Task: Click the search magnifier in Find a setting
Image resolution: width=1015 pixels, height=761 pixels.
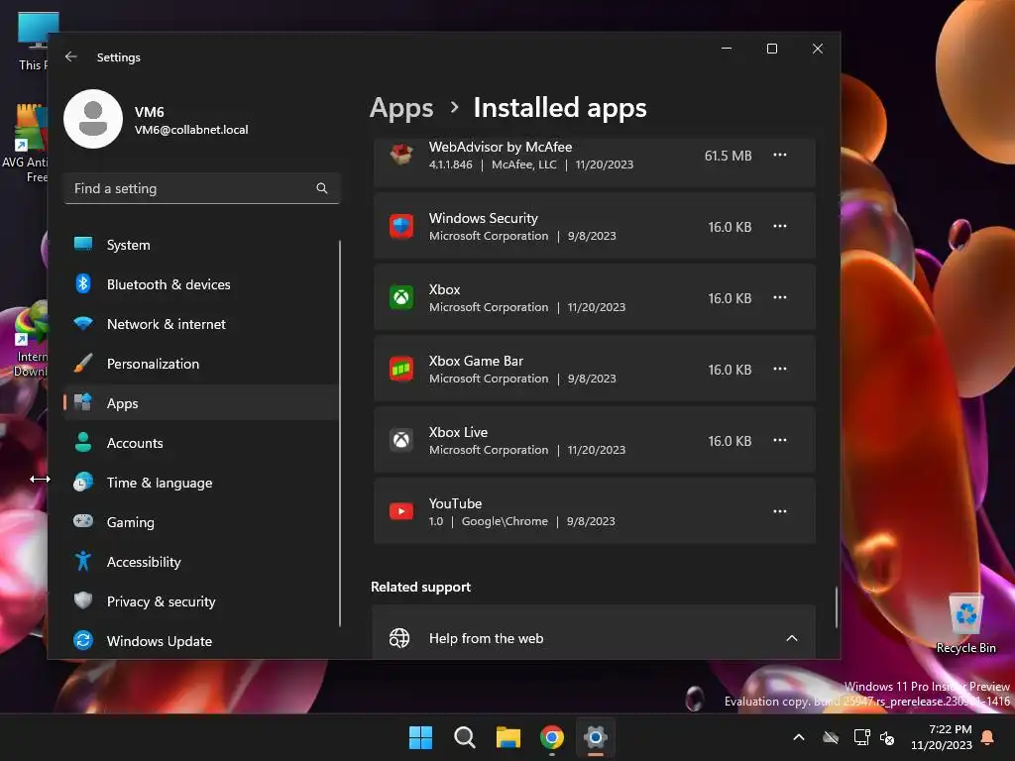Action: (x=322, y=188)
